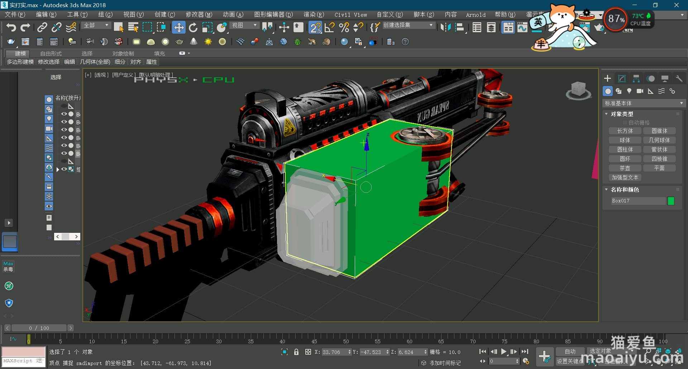Open the 全部 selection filter dropdown
688x369 pixels.
click(x=96, y=25)
